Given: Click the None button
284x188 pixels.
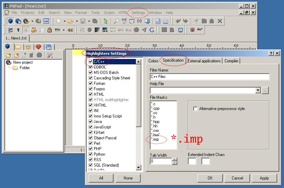Looking at the screenshot, I should pos(128,178).
